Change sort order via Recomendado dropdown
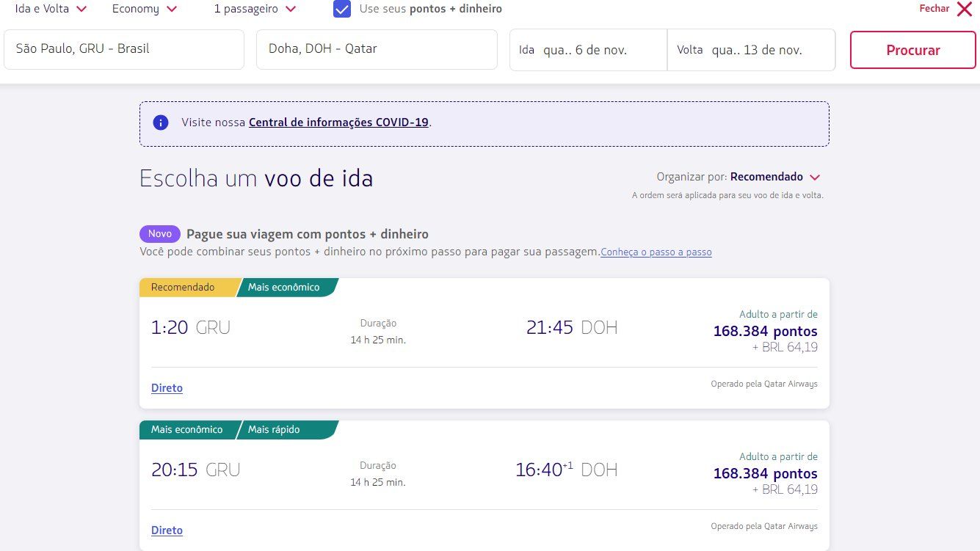Viewport: 980px width, 551px height. [x=775, y=177]
